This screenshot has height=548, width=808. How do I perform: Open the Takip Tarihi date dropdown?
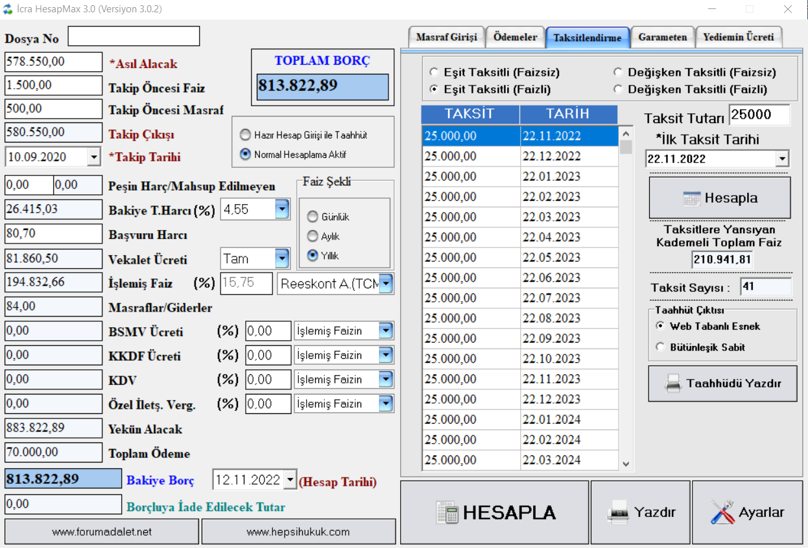pyautogui.click(x=94, y=157)
